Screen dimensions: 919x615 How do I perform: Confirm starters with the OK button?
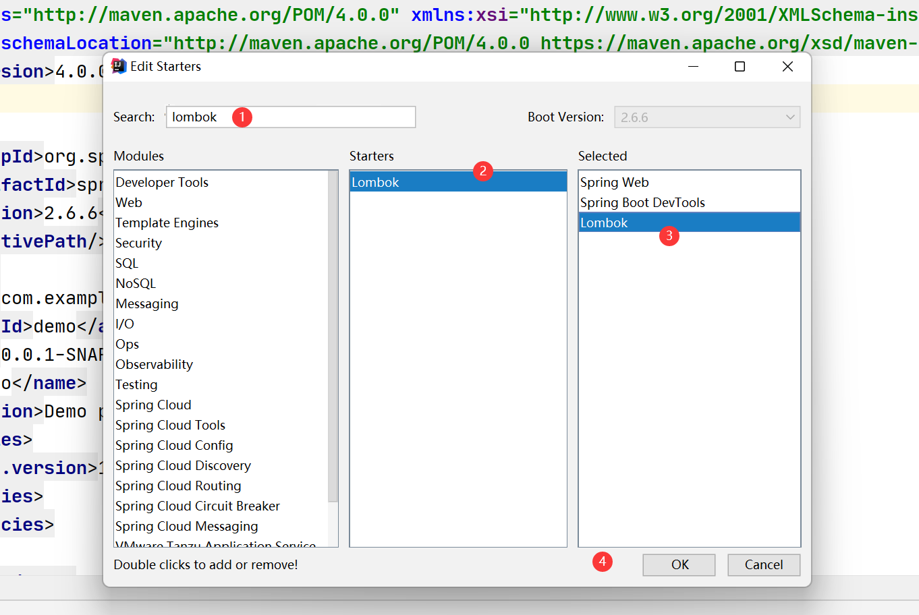(x=679, y=564)
